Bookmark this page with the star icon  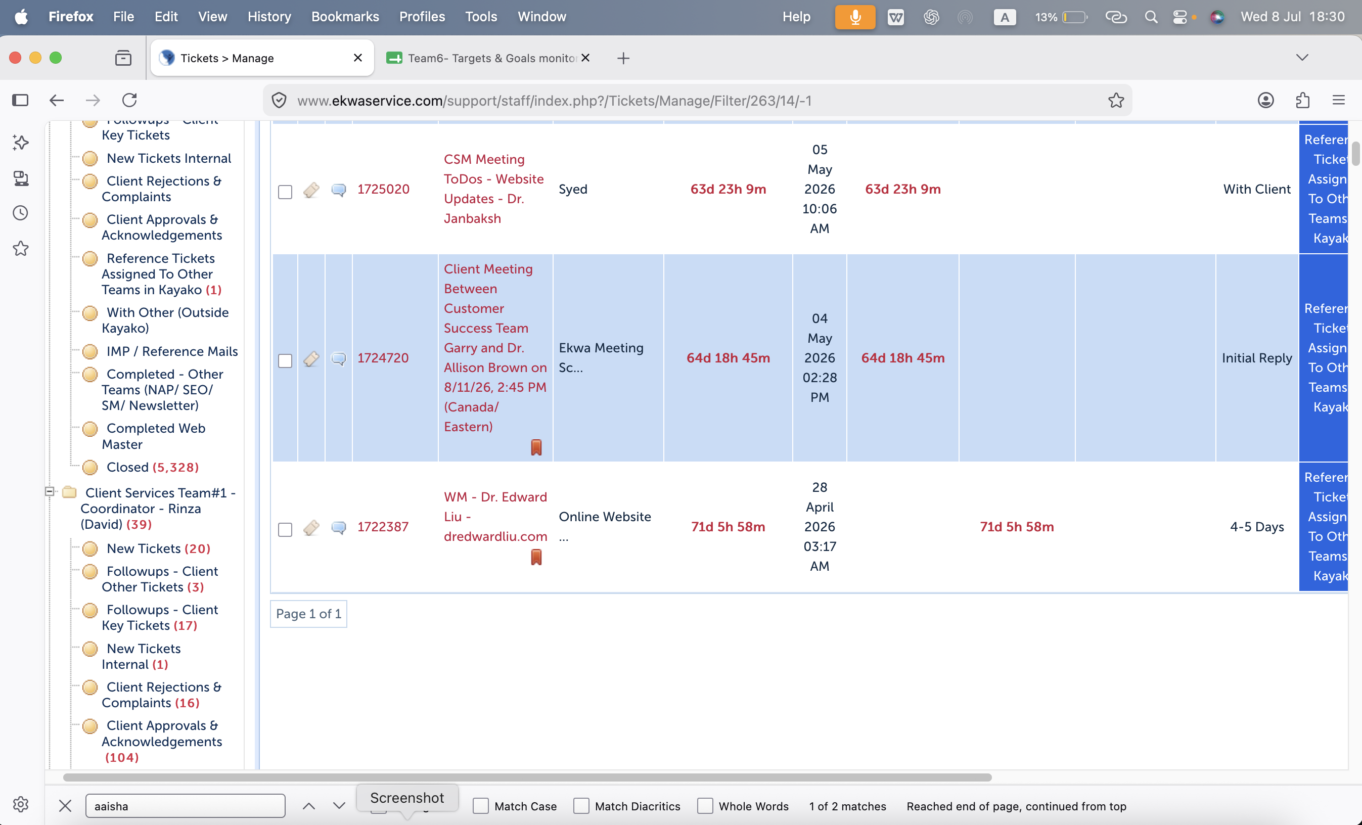(1116, 100)
